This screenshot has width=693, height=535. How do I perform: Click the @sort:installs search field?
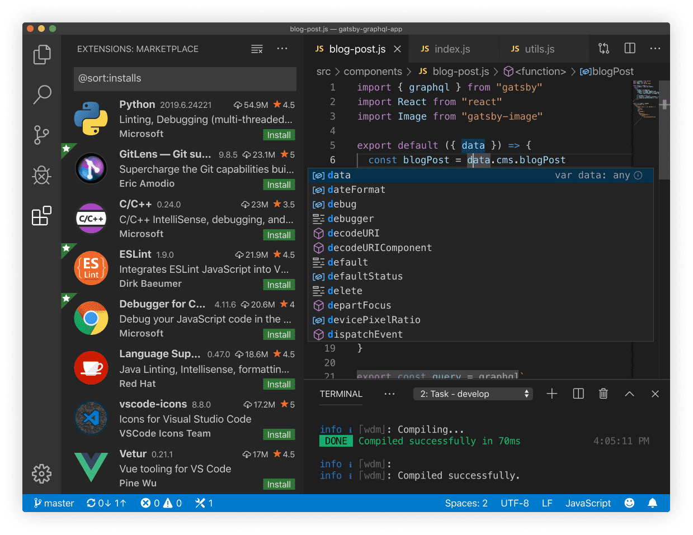[185, 78]
